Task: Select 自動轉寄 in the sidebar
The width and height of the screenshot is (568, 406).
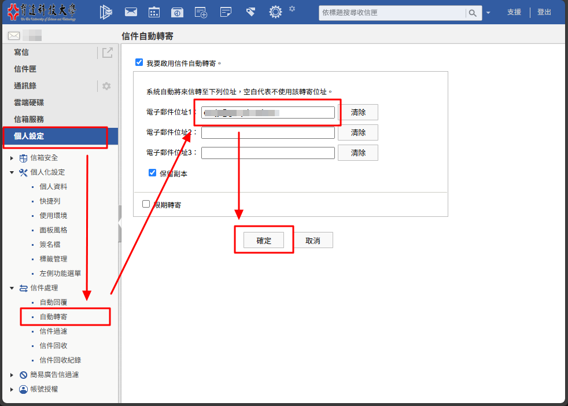Action: (x=57, y=317)
